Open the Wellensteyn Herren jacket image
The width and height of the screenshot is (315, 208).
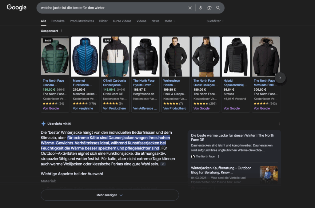click(x=175, y=56)
